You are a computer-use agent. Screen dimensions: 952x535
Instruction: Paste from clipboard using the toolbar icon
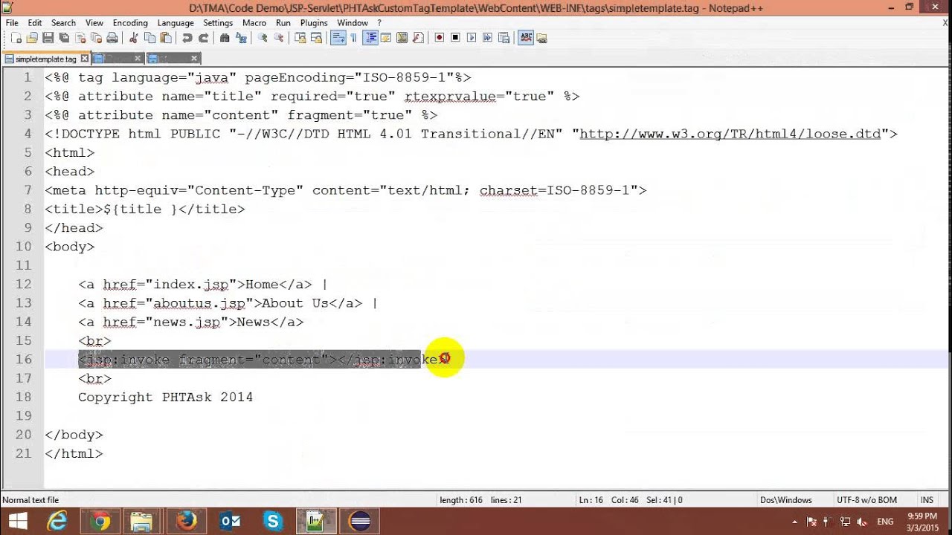coord(165,38)
